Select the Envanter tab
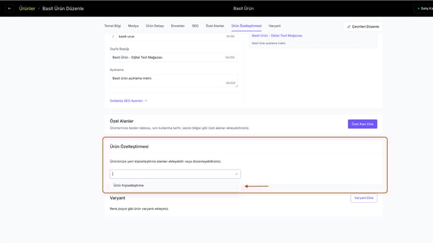 [178, 26]
